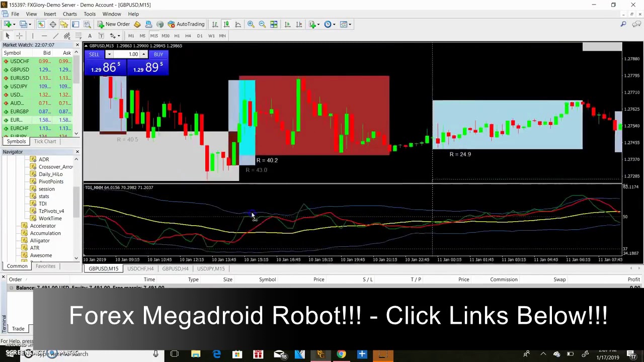Open the Tools menu

click(x=90, y=14)
